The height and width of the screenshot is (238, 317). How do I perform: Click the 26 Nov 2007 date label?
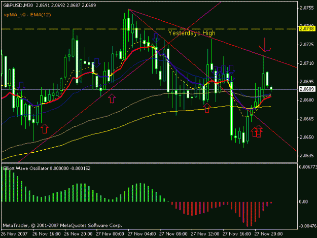[x=14, y=234]
